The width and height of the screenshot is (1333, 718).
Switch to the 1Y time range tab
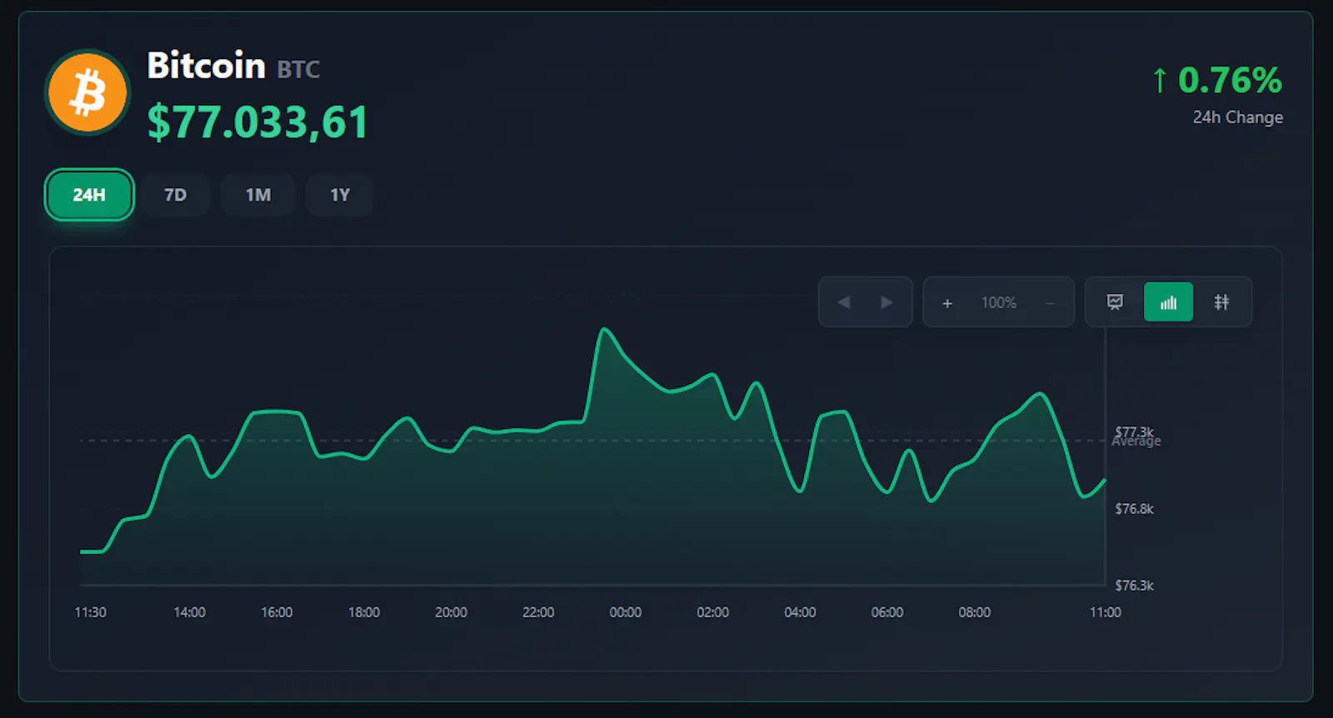pyautogui.click(x=340, y=195)
